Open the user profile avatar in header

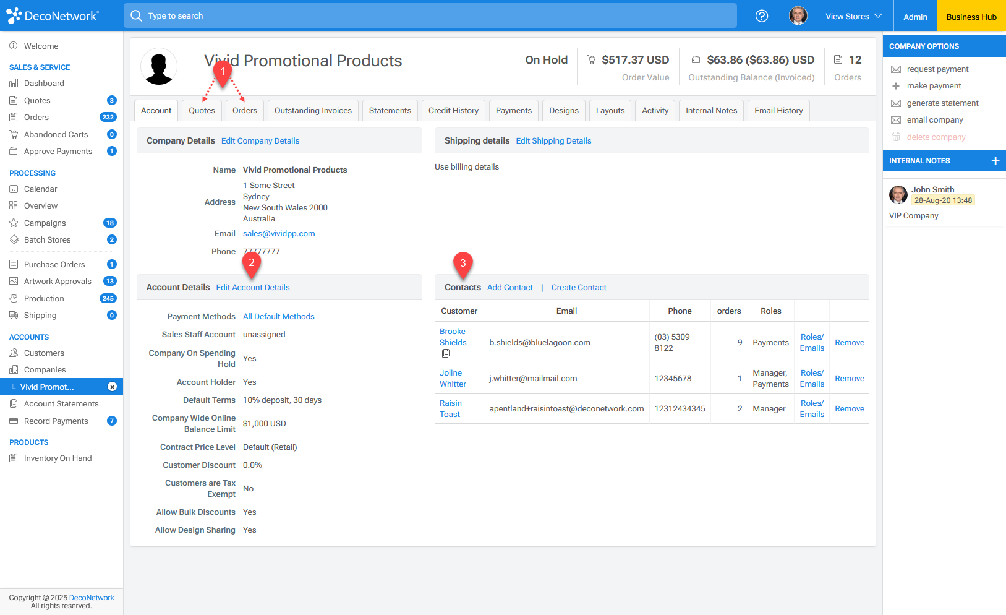pyautogui.click(x=798, y=15)
